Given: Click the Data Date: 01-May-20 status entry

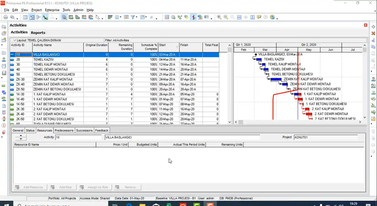Looking at the screenshot, I should click(130, 198).
